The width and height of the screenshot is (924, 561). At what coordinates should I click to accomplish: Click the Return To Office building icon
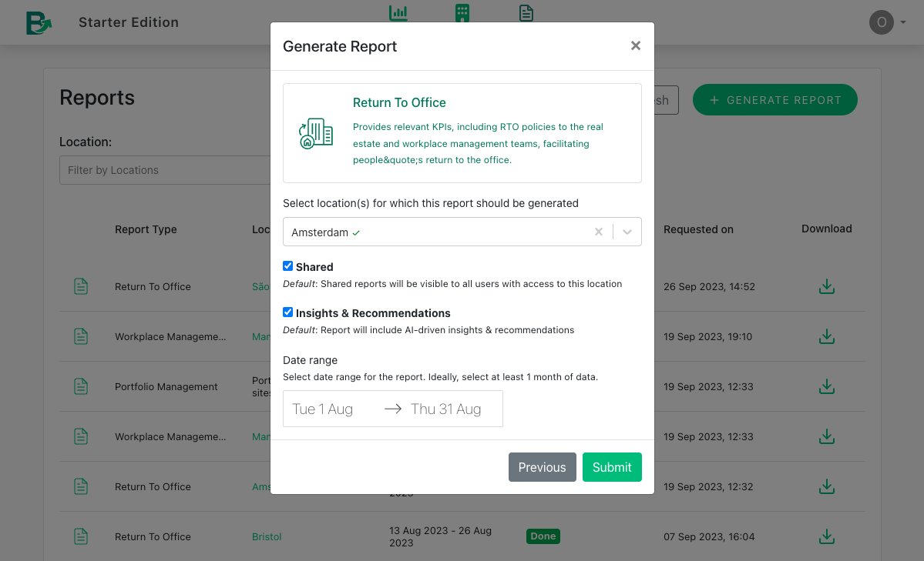pyautogui.click(x=316, y=133)
